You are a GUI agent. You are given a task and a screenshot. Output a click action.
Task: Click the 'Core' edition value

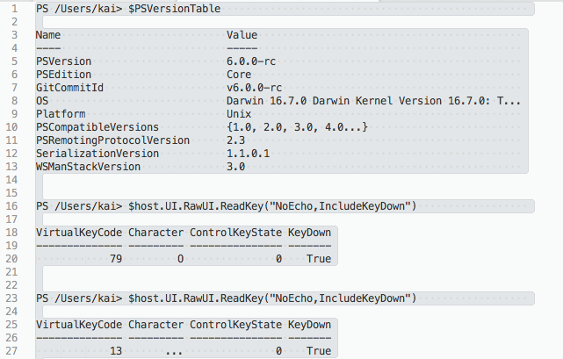click(239, 75)
